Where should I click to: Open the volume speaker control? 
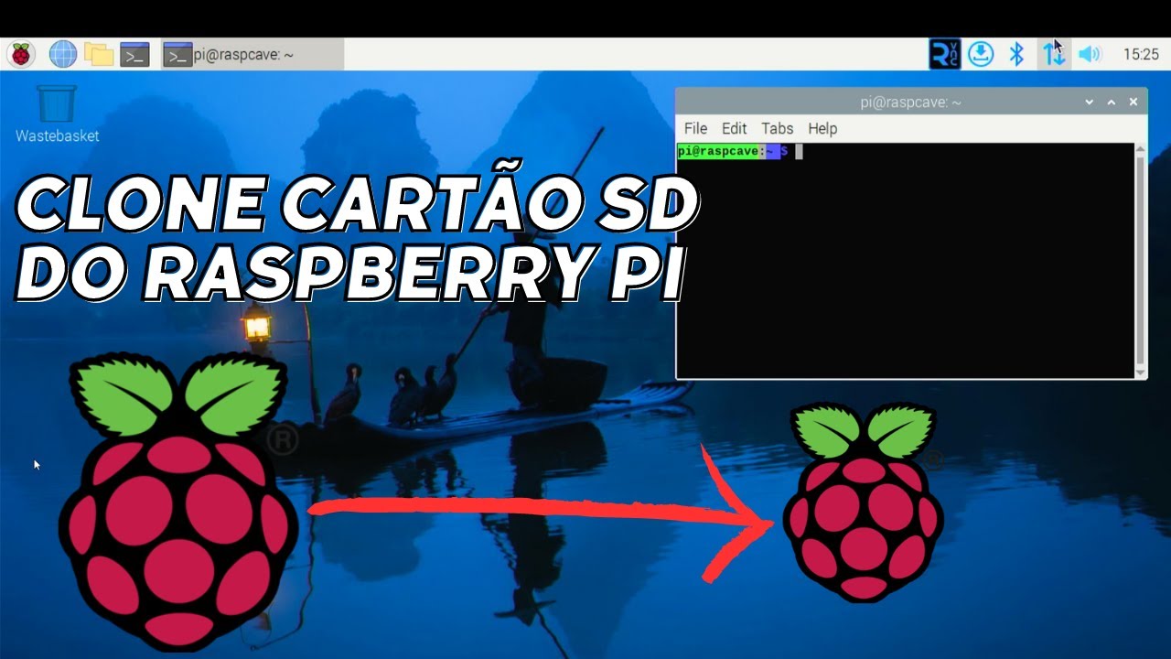(x=1089, y=54)
